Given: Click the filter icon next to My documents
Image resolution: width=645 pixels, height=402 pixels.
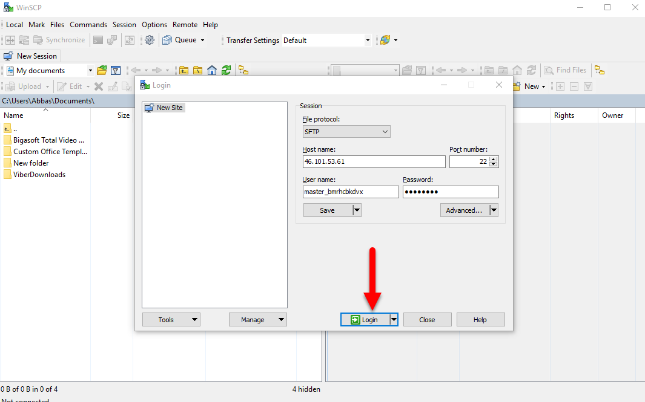Looking at the screenshot, I should point(116,70).
